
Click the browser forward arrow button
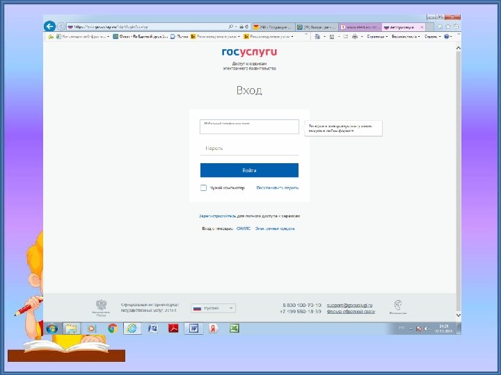61,27
